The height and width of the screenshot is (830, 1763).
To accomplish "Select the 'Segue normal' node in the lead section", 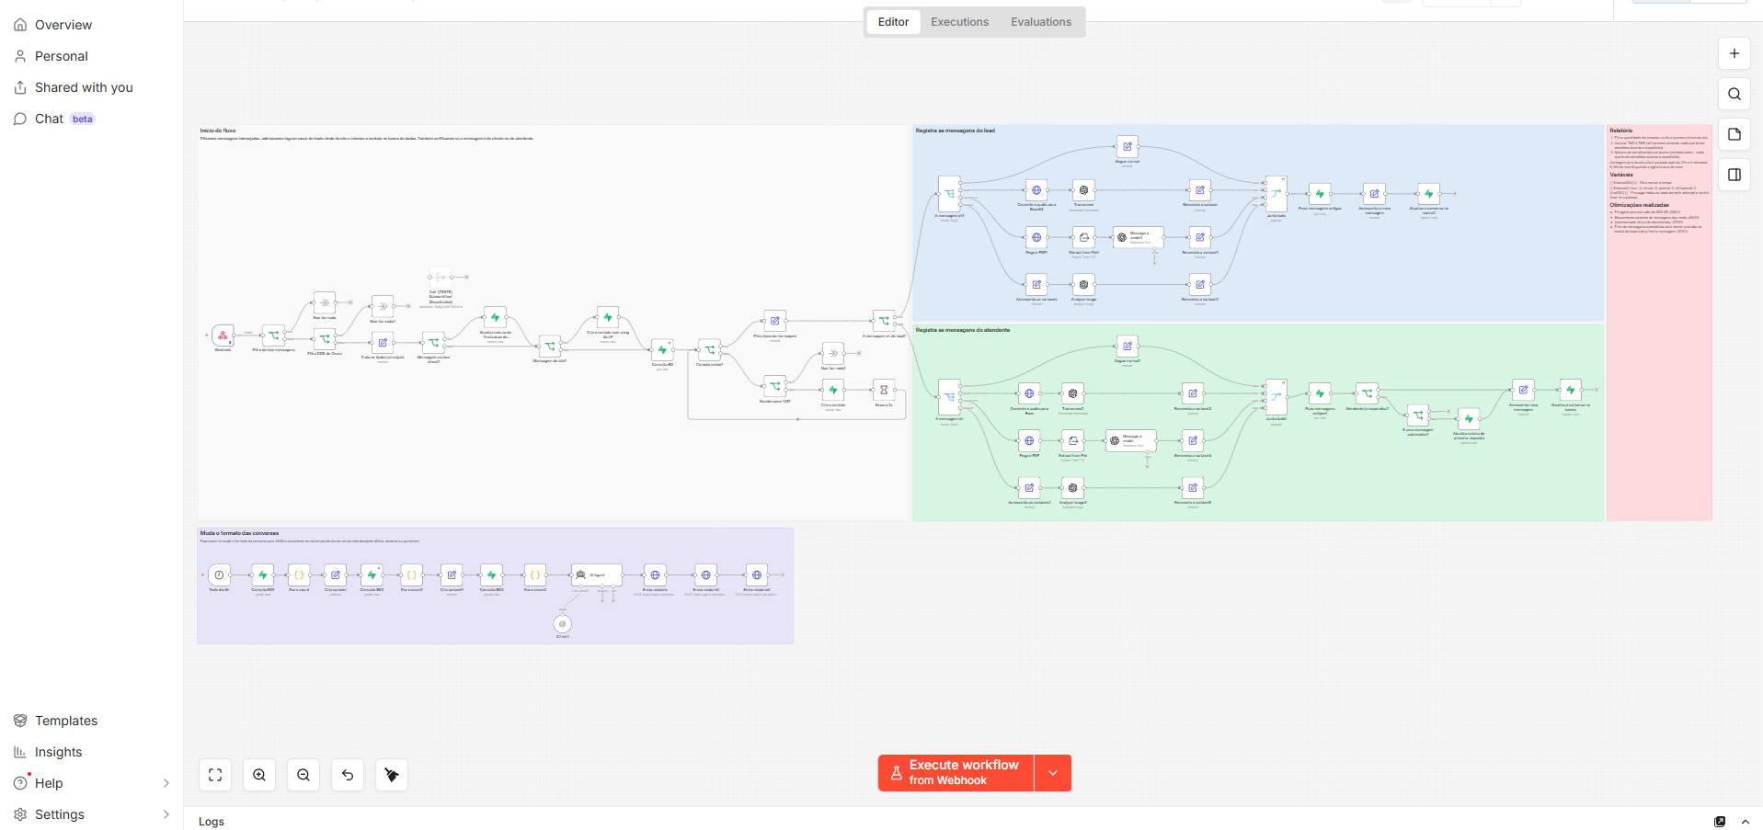I will tap(1128, 147).
